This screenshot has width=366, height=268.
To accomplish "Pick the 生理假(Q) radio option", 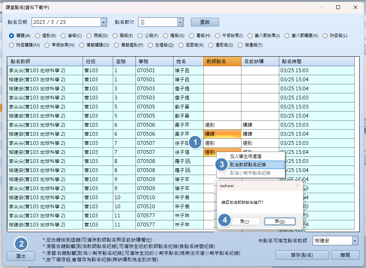I will [151, 45].
